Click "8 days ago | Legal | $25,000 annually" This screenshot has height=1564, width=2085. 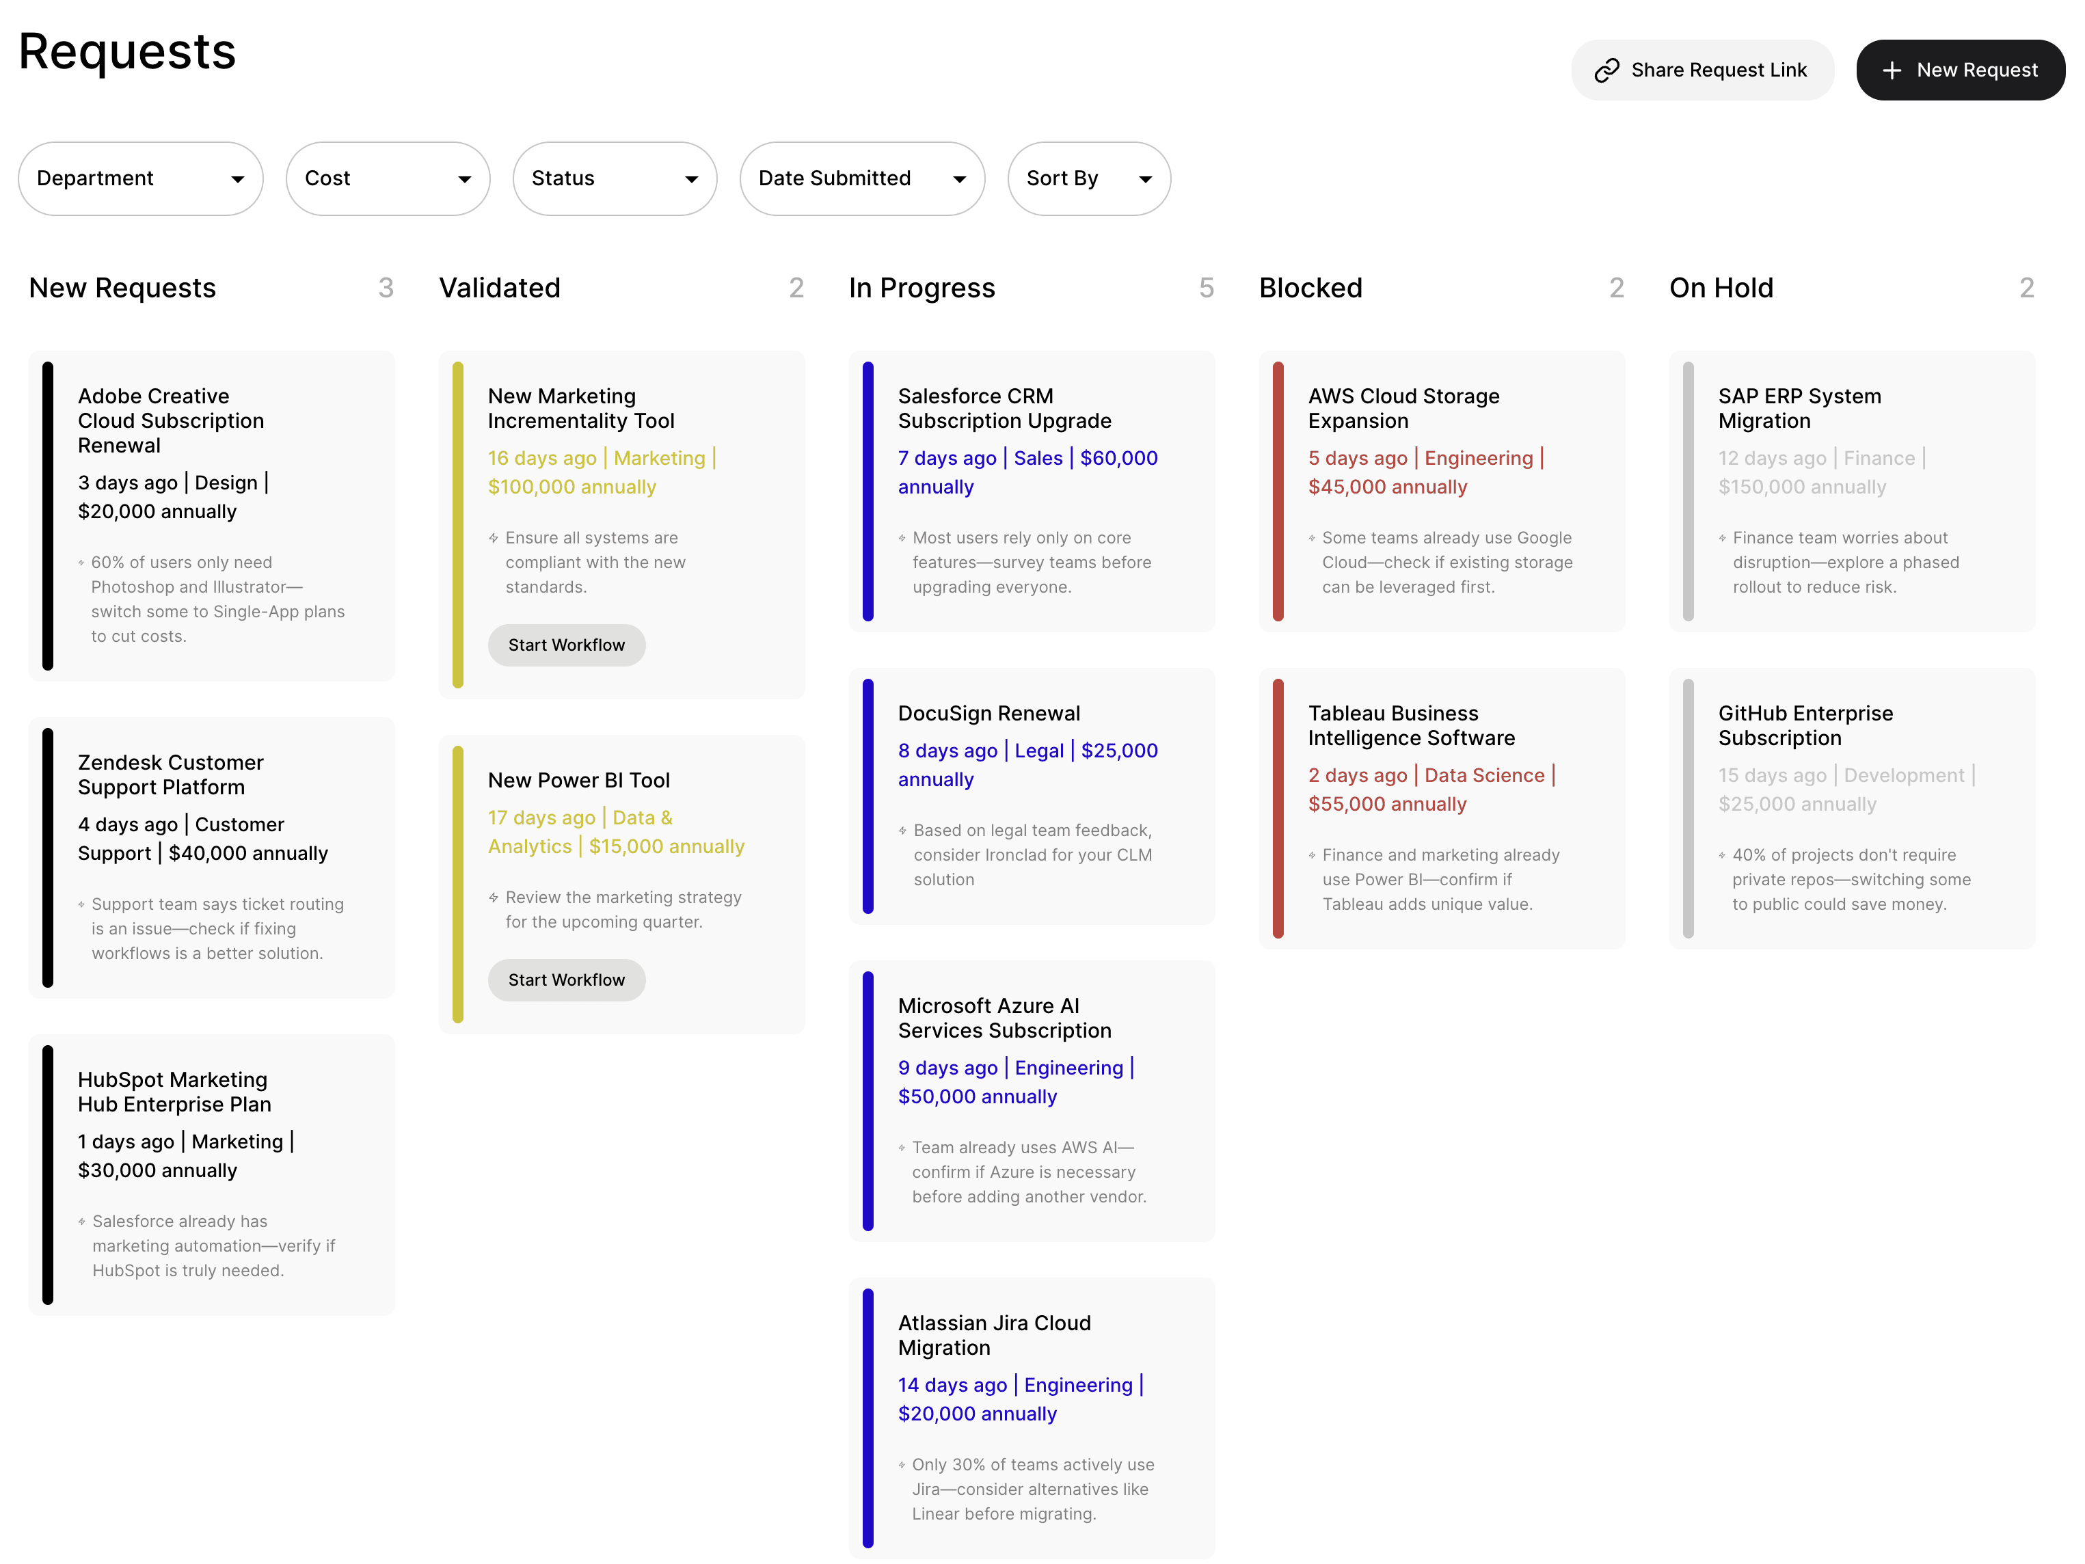[x=1027, y=766]
